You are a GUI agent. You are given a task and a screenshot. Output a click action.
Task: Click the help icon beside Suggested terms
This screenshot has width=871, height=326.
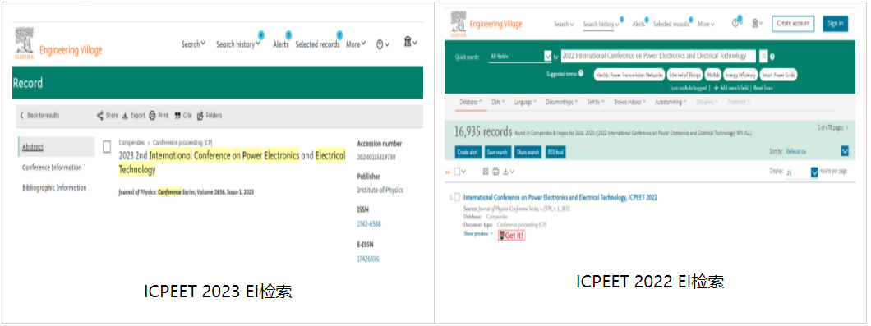[x=581, y=73]
